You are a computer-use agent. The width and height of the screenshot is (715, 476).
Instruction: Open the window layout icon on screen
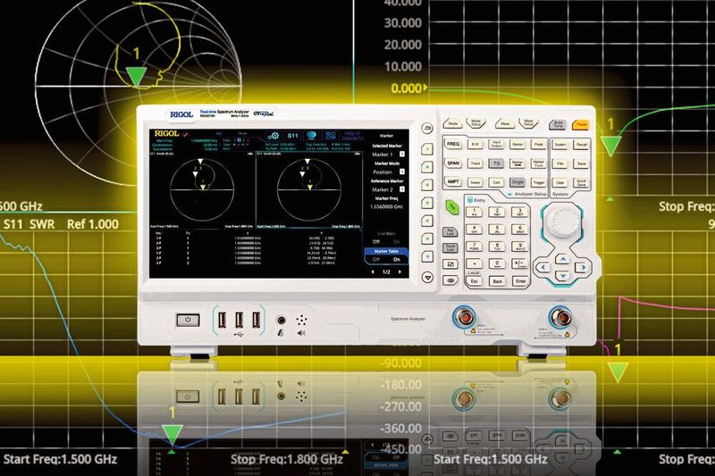coord(330,136)
